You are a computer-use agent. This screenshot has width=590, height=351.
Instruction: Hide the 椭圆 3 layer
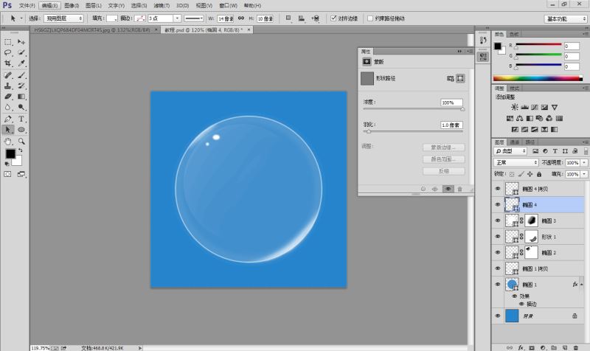pyautogui.click(x=497, y=220)
